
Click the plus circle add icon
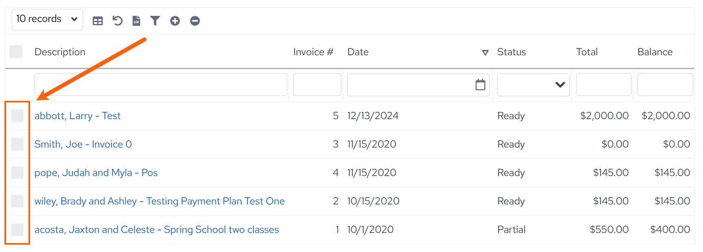(x=175, y=21)
